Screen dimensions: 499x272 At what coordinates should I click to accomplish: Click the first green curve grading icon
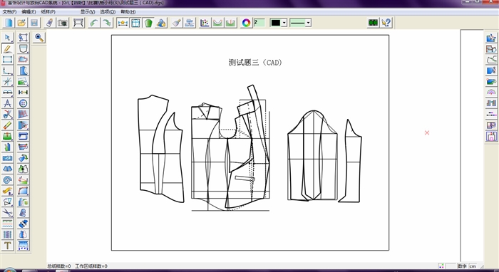coord(217,23)
